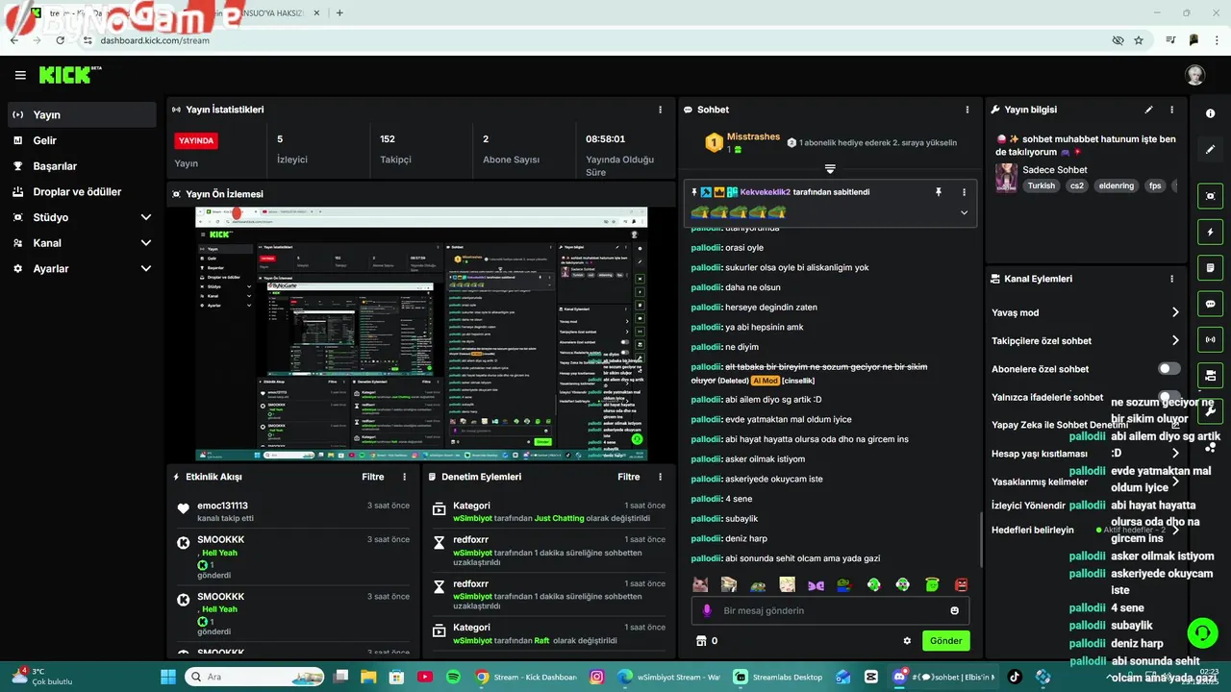Expand the pinned message chevron
The width and height of the screenshot is (1231, 692).
[964, 212]
